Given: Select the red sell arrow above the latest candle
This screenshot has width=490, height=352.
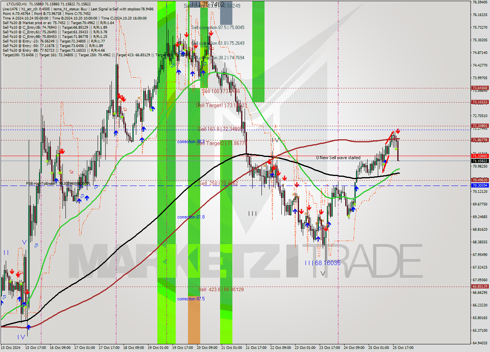Looking at the screenshot, I should pyautogui.click(x=398, y=131).
